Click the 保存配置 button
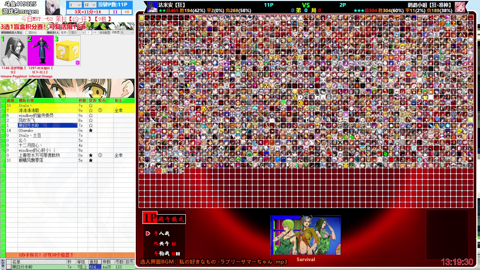 (x=105, y=32)
